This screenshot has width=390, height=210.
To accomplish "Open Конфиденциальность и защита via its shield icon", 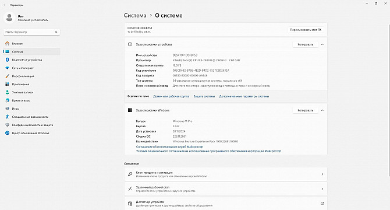I will point(7,125).
